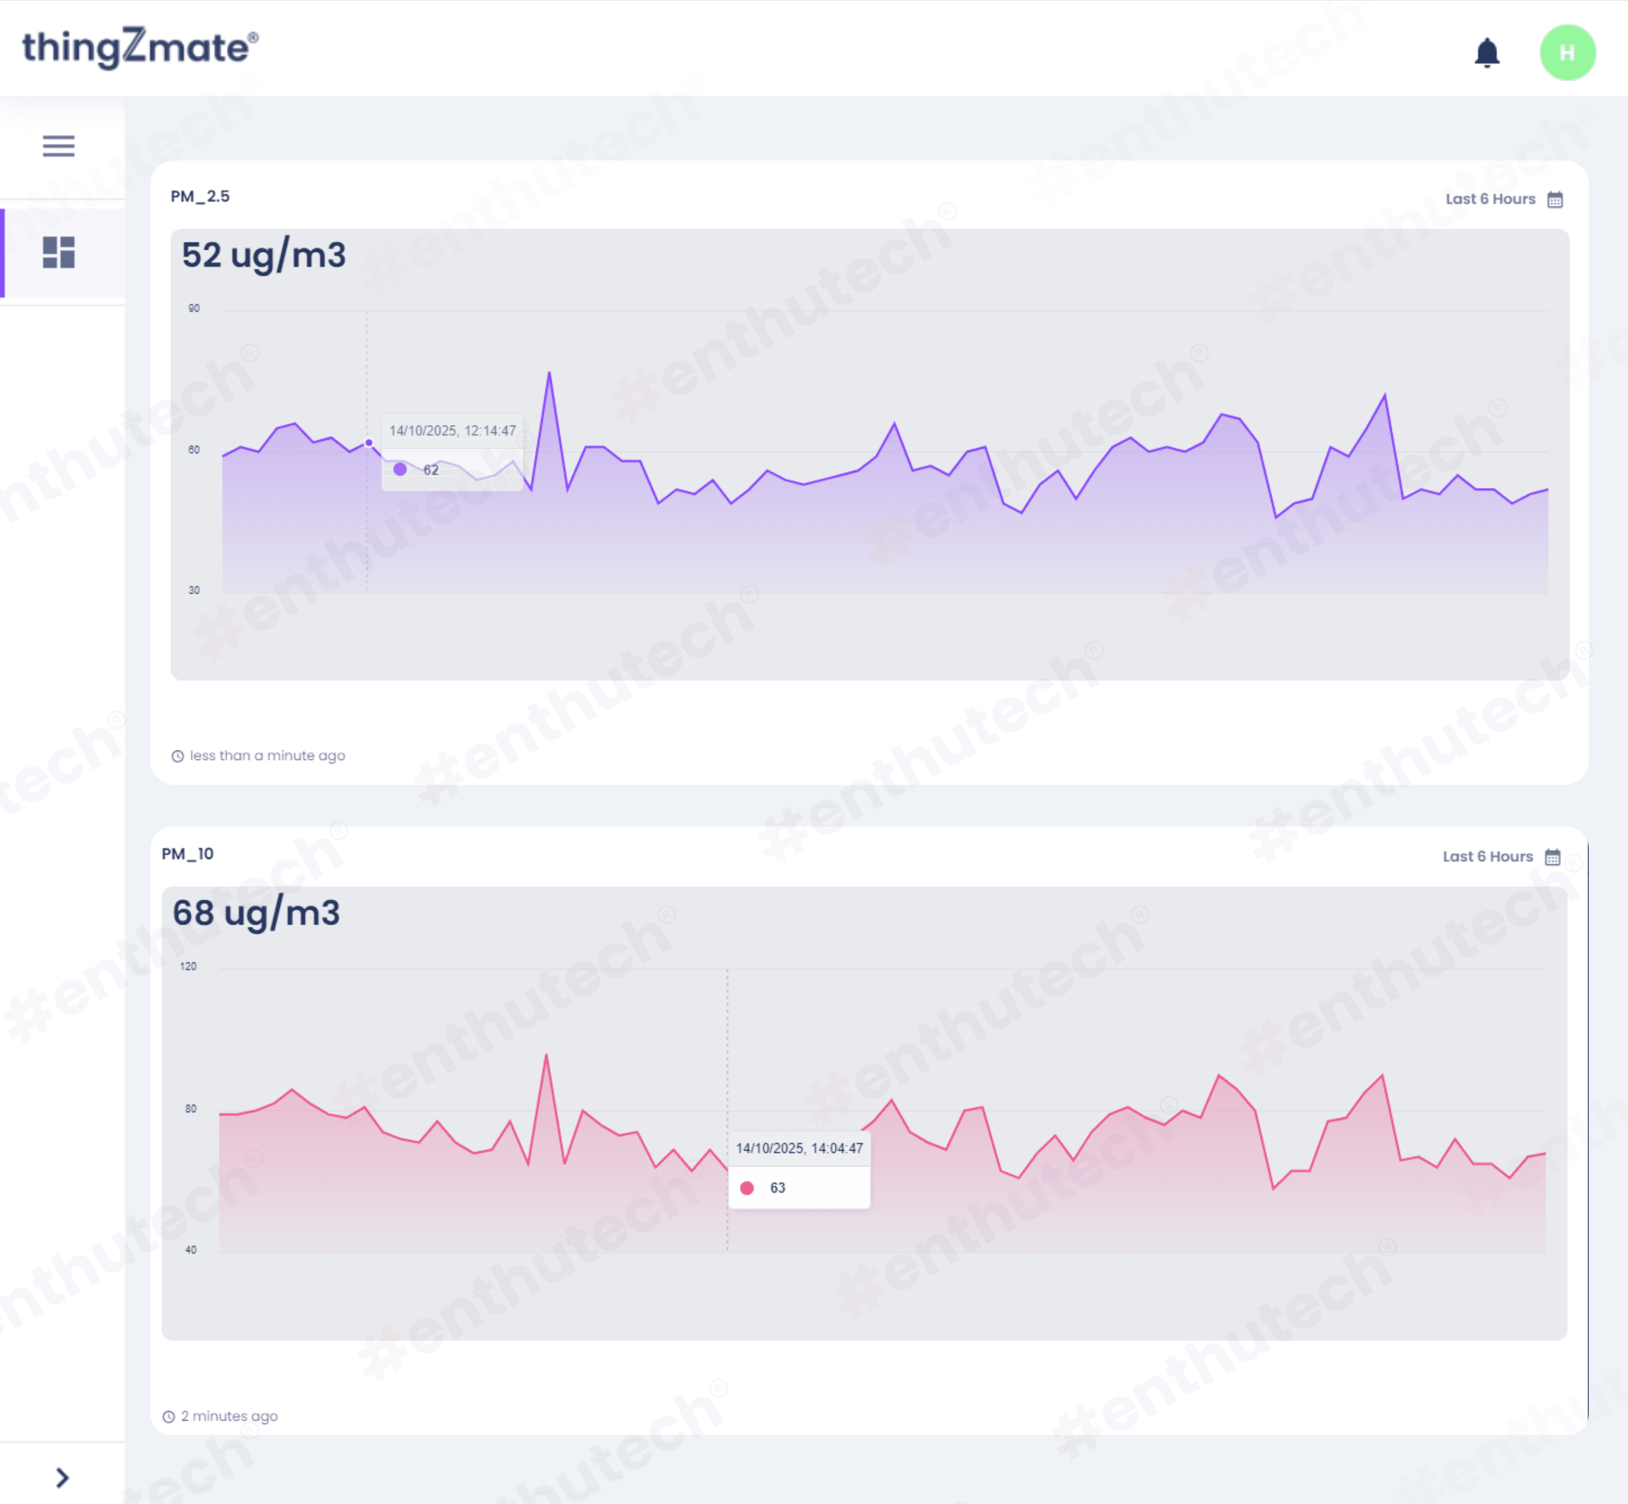Click the 68 ug/m3 current value

[256, 913]
